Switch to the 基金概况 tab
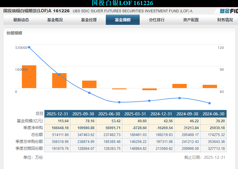The height and width of the screenshot is (169, 238). (55, 20)
